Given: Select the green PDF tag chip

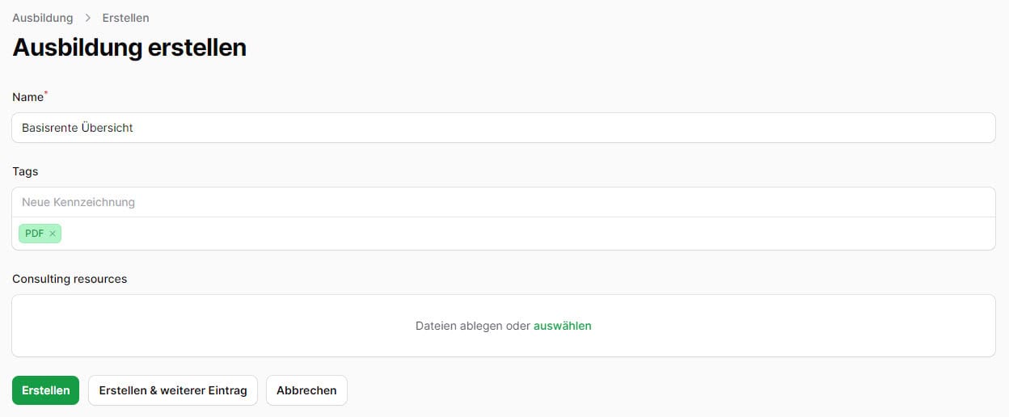Looking at the screenshot, I should click(40, 234).
